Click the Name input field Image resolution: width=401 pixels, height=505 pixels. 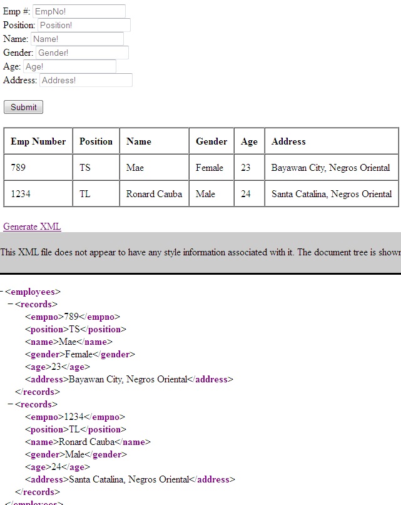click(78, 39)
